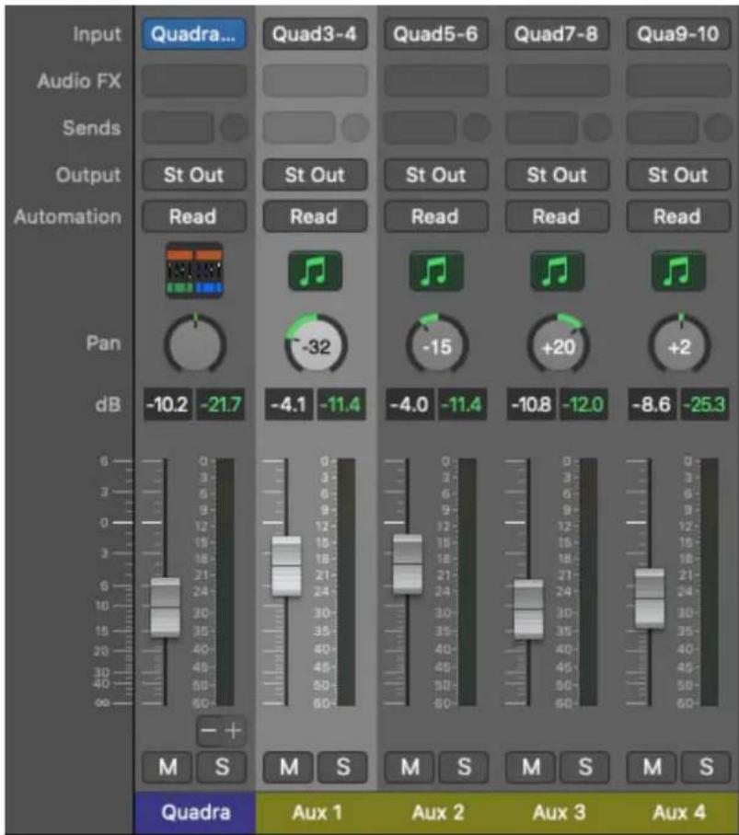This screenshot has height=835, width=739.
Task: Solo the Aux 3 channel
Action: click(585, 767)
